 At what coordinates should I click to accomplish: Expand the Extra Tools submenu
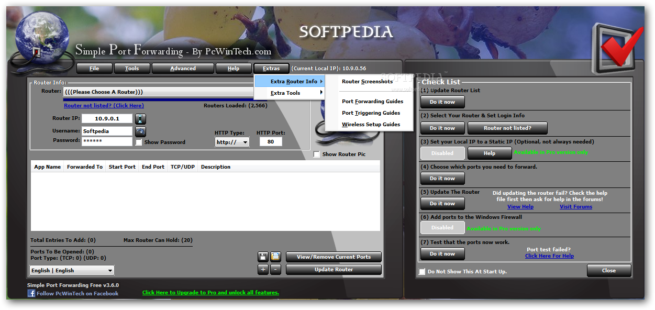click(289, 93)
